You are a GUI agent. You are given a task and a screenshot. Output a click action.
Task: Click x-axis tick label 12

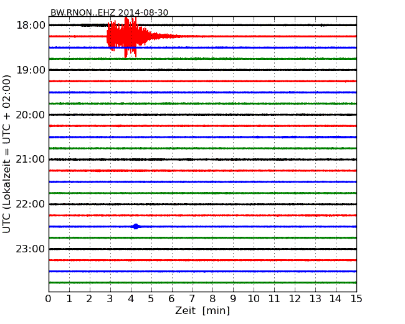pos(295,299)
